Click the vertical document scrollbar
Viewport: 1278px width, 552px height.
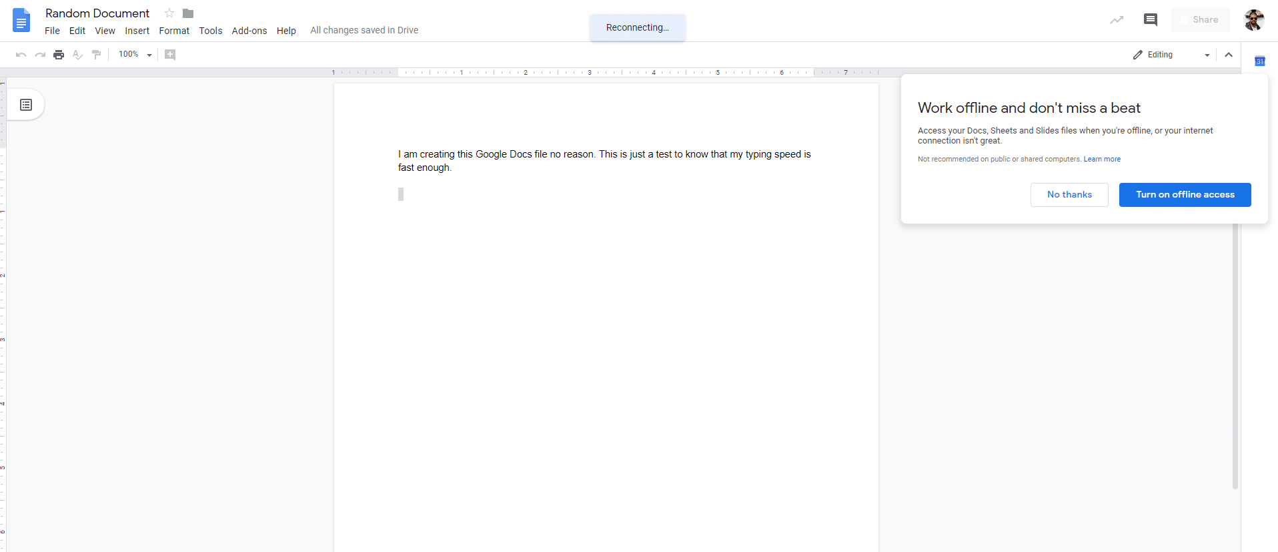tap(1235, 356)
